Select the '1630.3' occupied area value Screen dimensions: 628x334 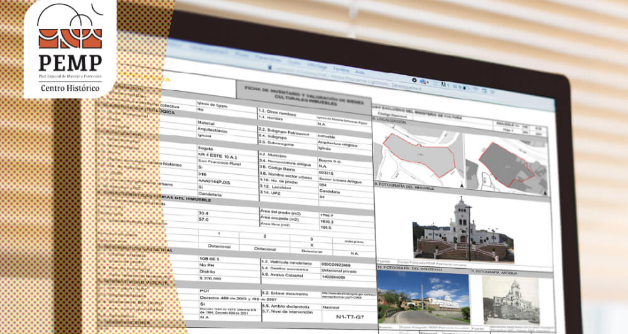tap(327, 221)
